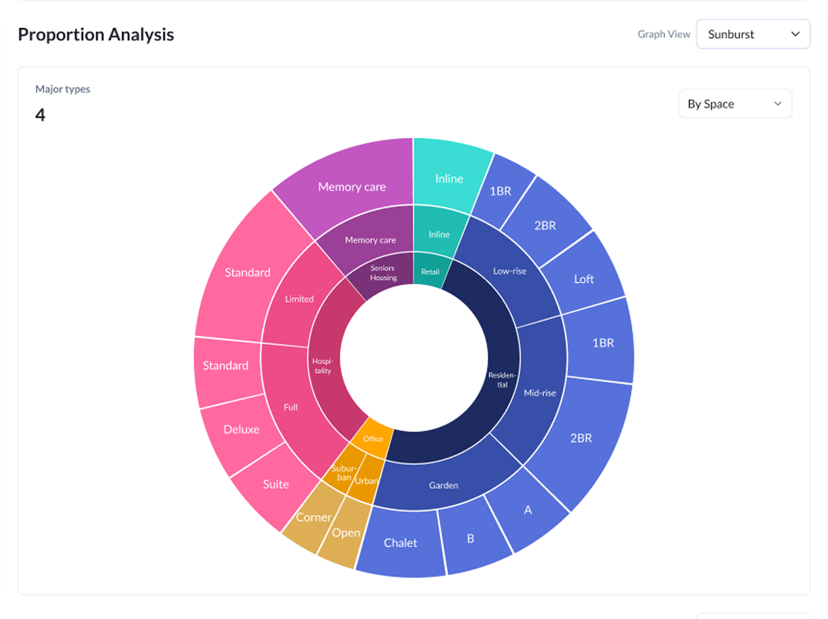The width and height of the screenshot is (828, 619).
Task: Click the 1BR segment under Mid-rise
Action: (x=603, y=342)
